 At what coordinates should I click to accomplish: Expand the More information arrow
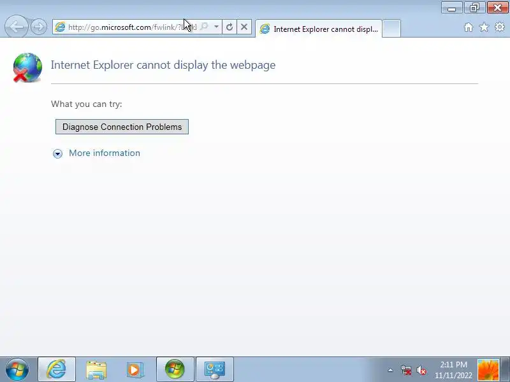pyautogui.click(x=57, y=153)
